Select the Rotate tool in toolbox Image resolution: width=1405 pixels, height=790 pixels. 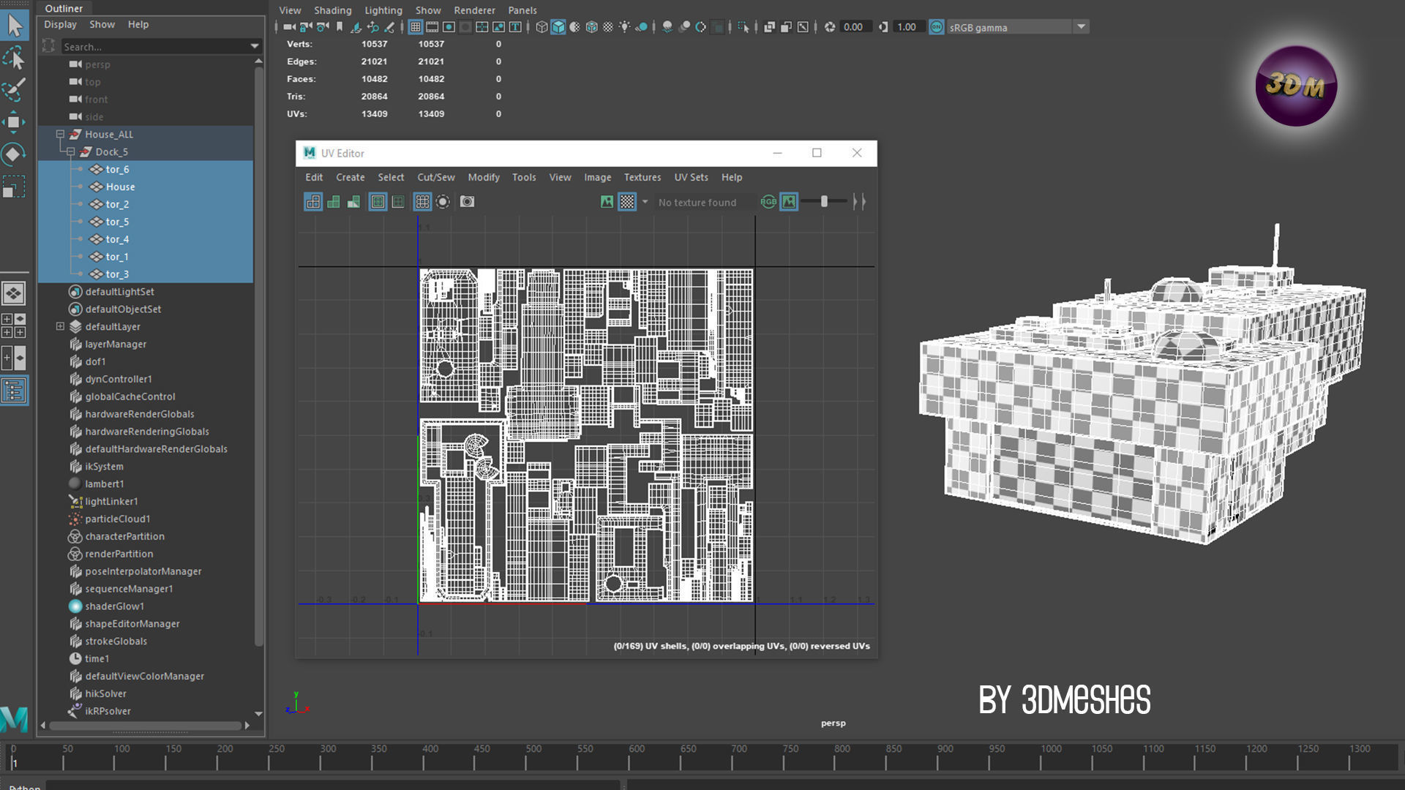[x=13, y=154]
